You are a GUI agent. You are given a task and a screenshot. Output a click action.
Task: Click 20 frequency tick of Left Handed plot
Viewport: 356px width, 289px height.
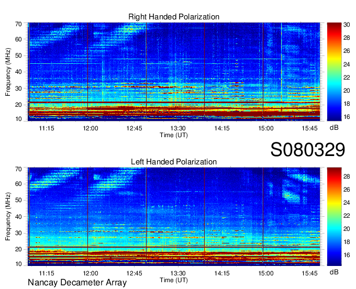coord(18,249)
